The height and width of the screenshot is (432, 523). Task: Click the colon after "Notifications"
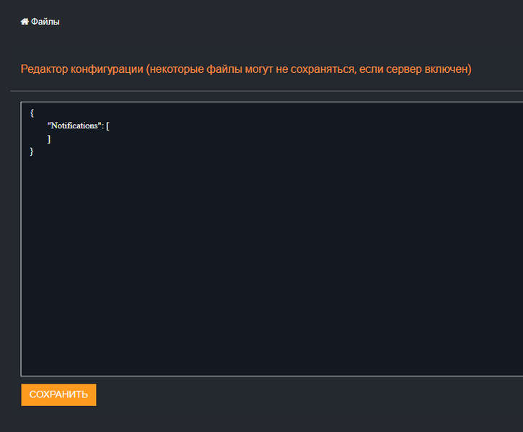[102, 125]
